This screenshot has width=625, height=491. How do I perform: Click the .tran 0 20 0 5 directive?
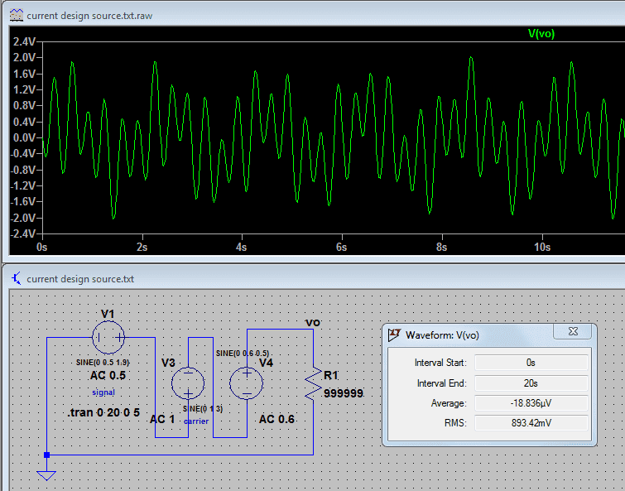pos(103,412)
